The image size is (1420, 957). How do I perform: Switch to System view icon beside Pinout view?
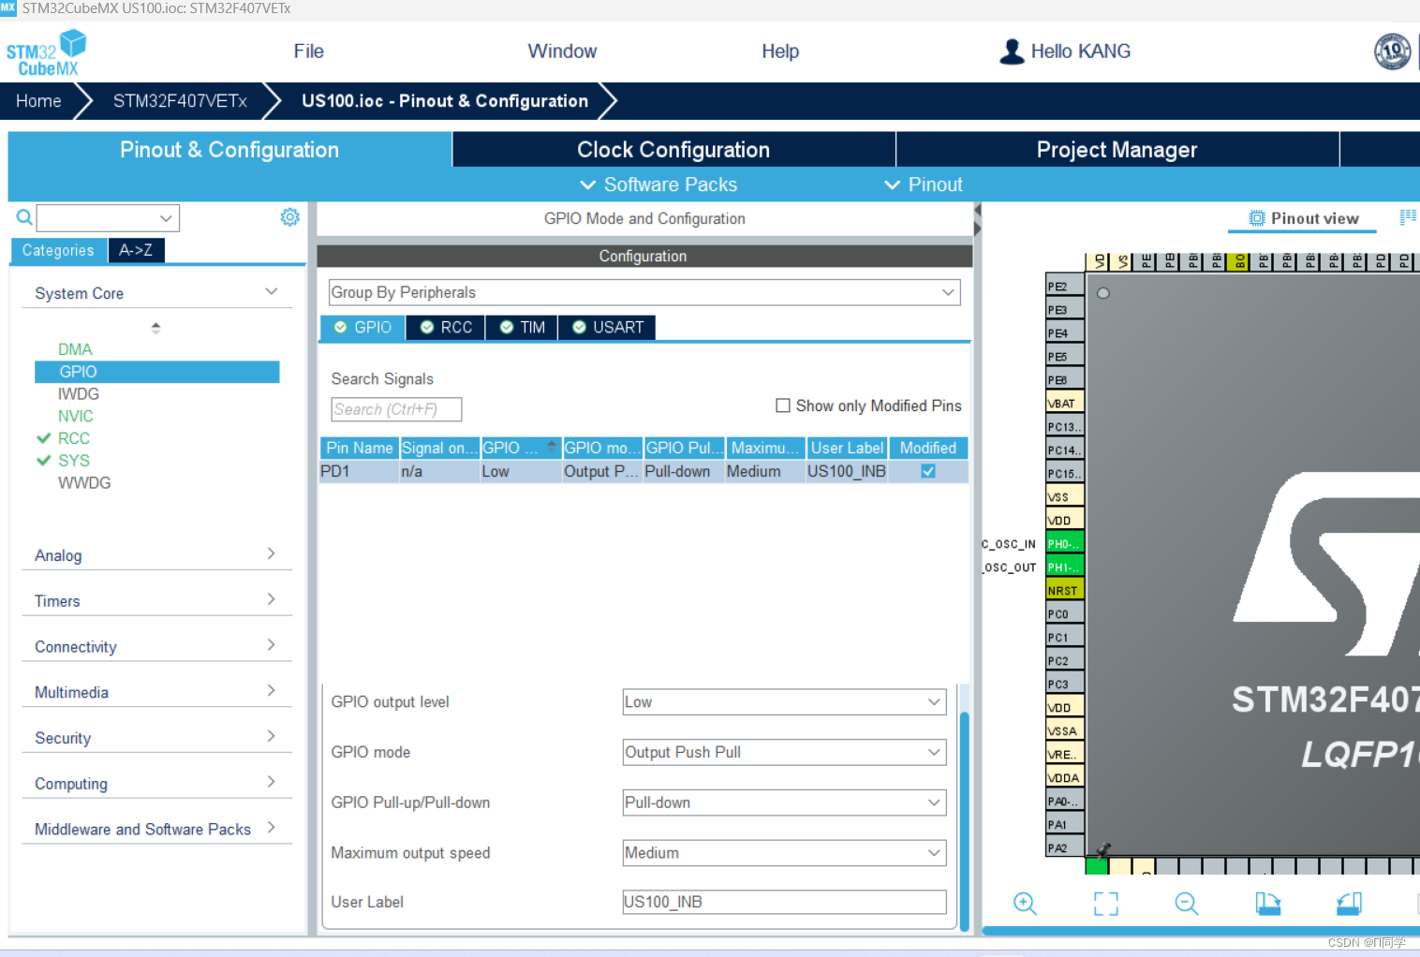pyautogui.click(x=1408, y=217)
